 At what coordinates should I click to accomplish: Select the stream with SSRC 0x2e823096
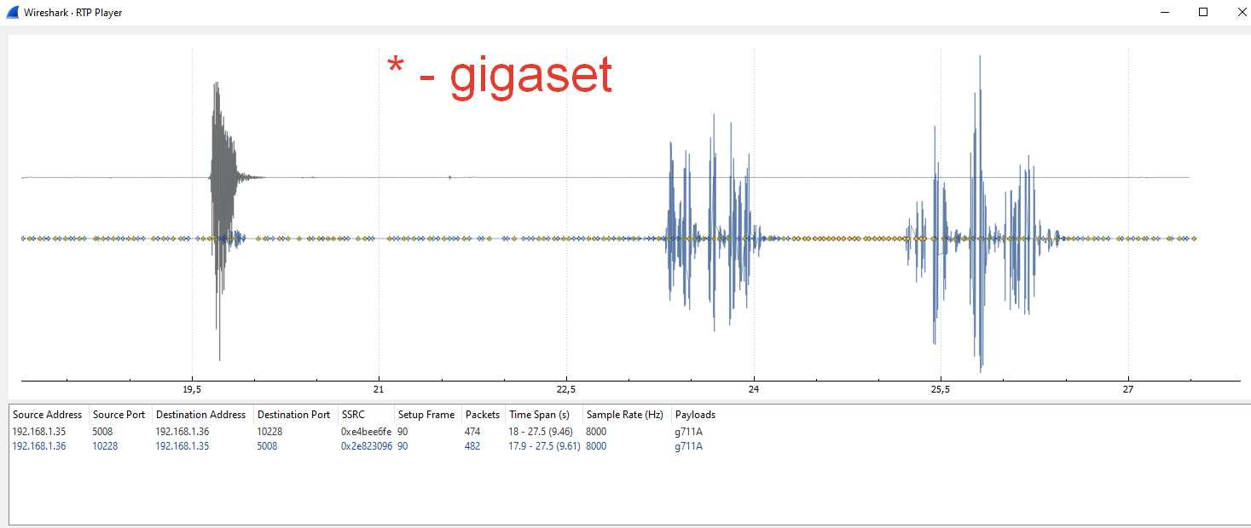[366, 446]
